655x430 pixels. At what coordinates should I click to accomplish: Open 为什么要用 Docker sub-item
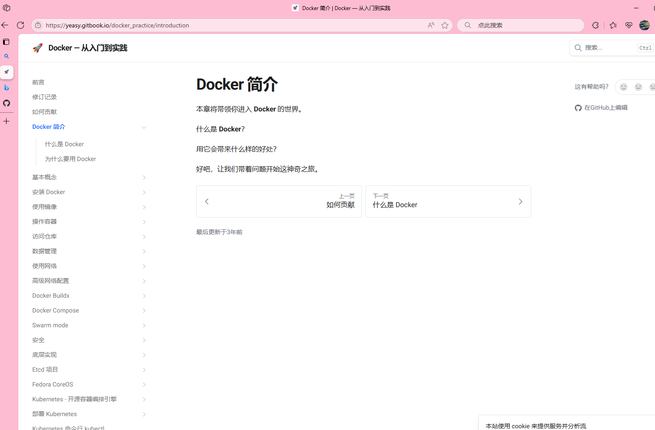[x=70, y=159]
